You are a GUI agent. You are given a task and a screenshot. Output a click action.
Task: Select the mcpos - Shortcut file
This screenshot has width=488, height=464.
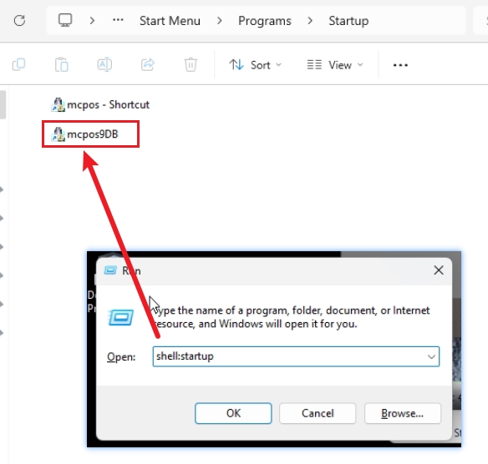(100, 105)
